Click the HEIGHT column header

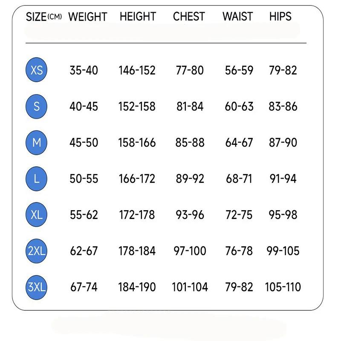pyautogui.click(x=138, y=17)
